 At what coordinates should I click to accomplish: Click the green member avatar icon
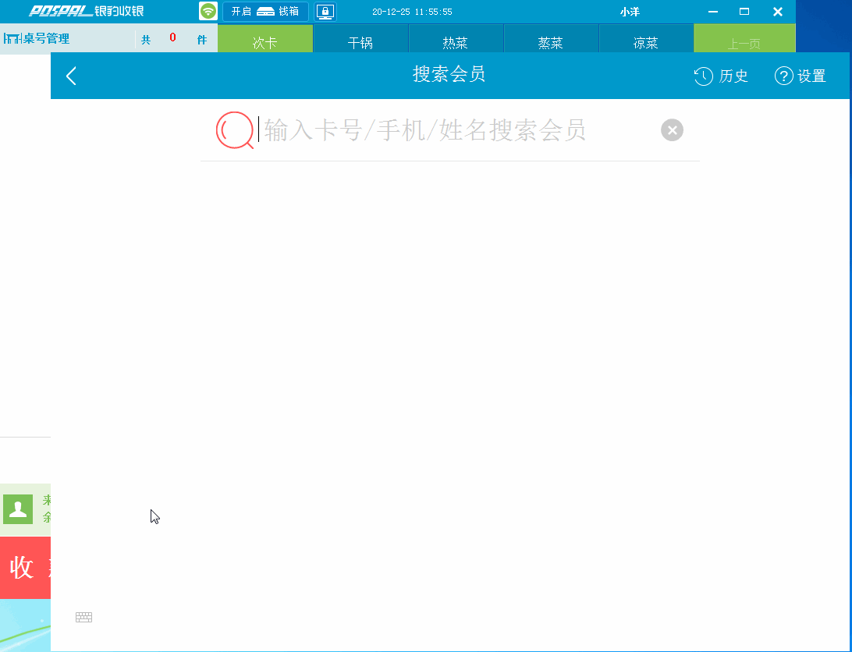pos(16,509)
